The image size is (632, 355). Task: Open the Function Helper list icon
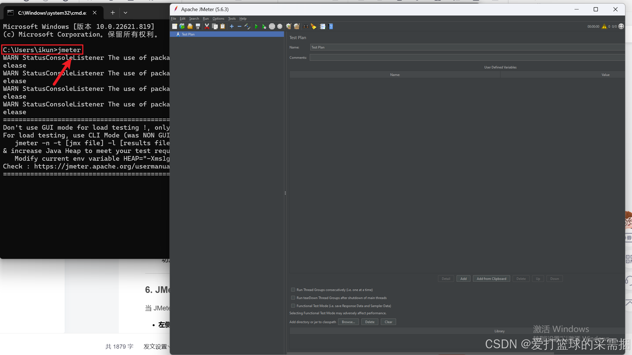(323, 26)
